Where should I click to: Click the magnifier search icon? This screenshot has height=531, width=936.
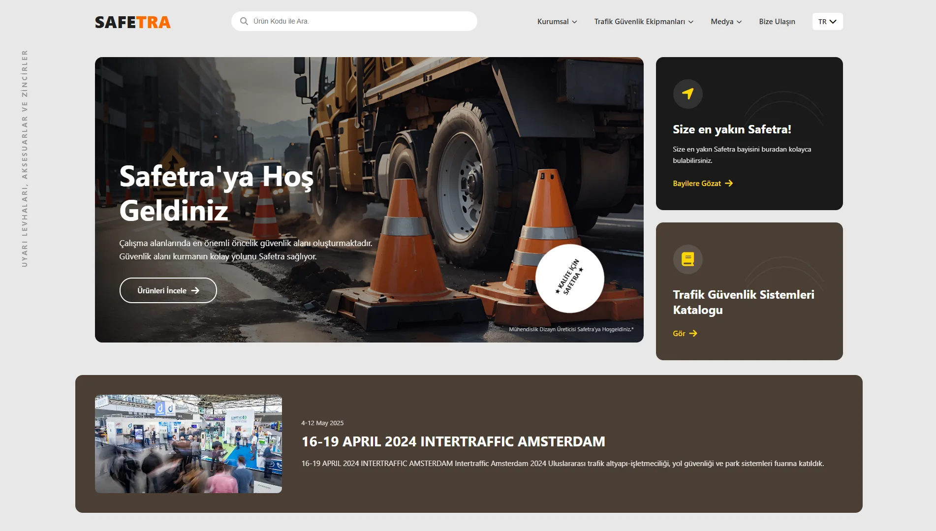click(244, 21)
